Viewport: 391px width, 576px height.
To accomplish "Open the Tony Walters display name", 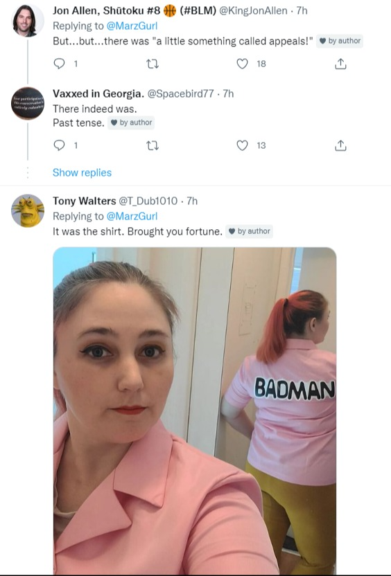I will coord(85,201).
